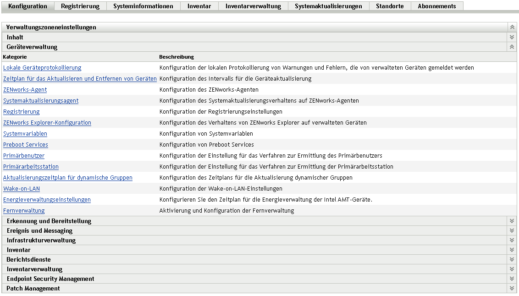
Task: Click the Beschreibung column header
Action: [177, 57]
